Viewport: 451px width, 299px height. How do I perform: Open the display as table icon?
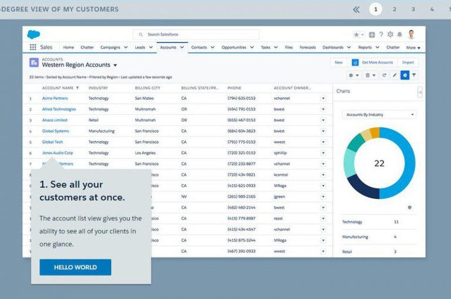370,75
